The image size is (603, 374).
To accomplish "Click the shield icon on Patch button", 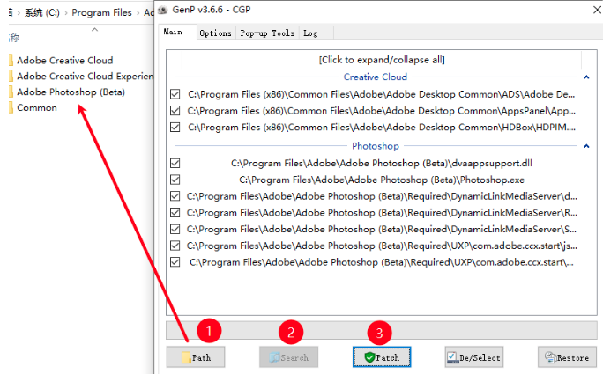I will tap(369, 357).
